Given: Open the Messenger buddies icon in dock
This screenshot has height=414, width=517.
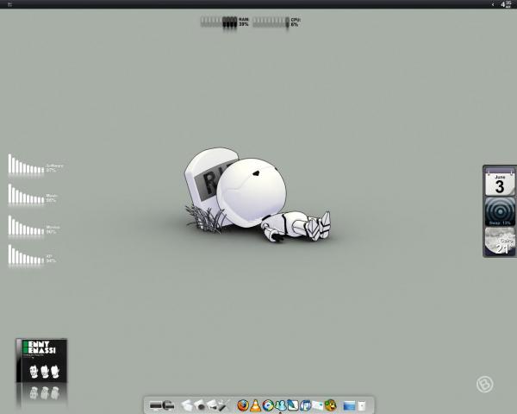Looking at the screenshot, I should tap(281, 405).
